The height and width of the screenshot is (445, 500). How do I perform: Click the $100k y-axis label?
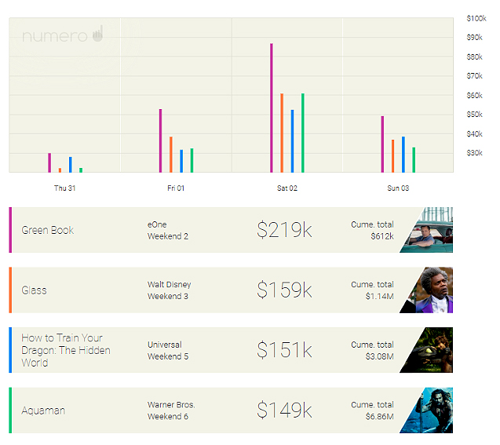pyautogui.click(x=476, y=18)
